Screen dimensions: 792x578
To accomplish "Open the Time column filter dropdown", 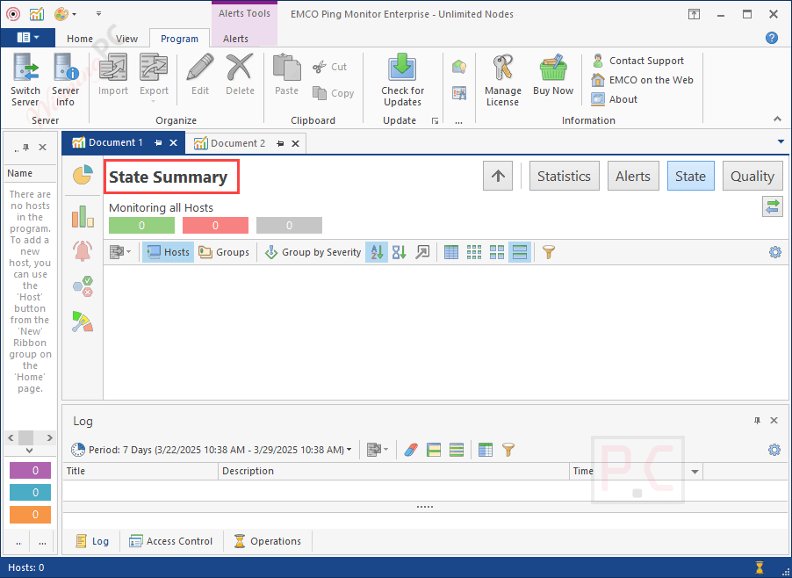I will pyautogui.click(x=695, y=471).
